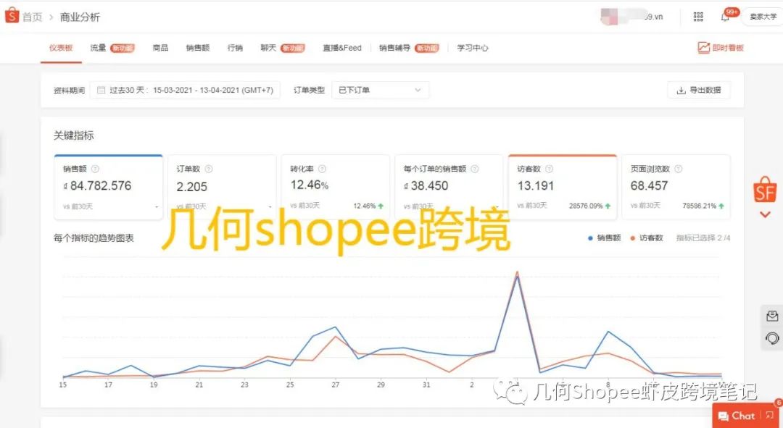Viewport: 783px width, 428px height.
Task: Click the headset support icon on right edge
Action: pyautogui.click(x=771, y=339)
